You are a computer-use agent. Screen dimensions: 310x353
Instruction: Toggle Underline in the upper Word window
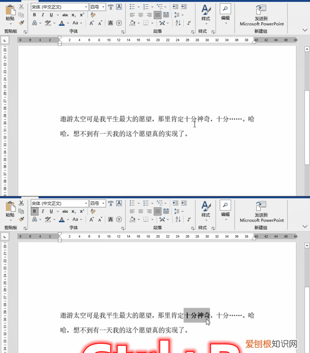click(x=51, y=15)
